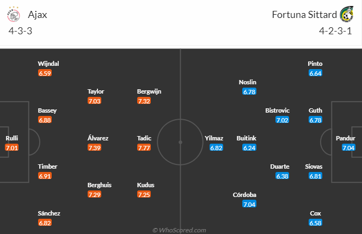Click Buitink's 6.24 rating badge
The image size is (362, 234).
click(250, 148)
